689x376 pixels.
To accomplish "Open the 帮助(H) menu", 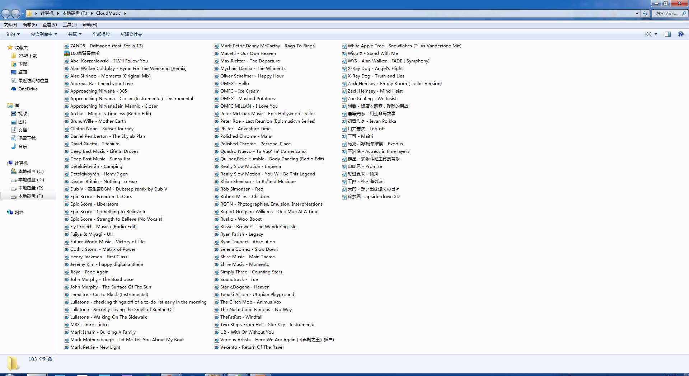I will 90,25.
